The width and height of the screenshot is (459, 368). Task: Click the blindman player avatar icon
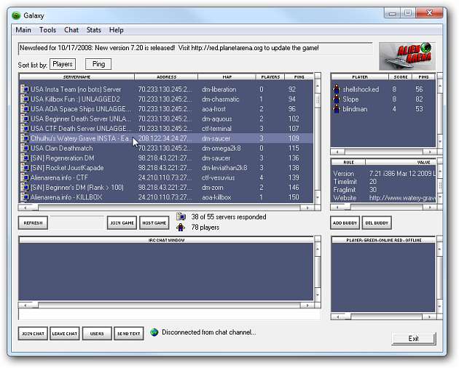(336, 109)
